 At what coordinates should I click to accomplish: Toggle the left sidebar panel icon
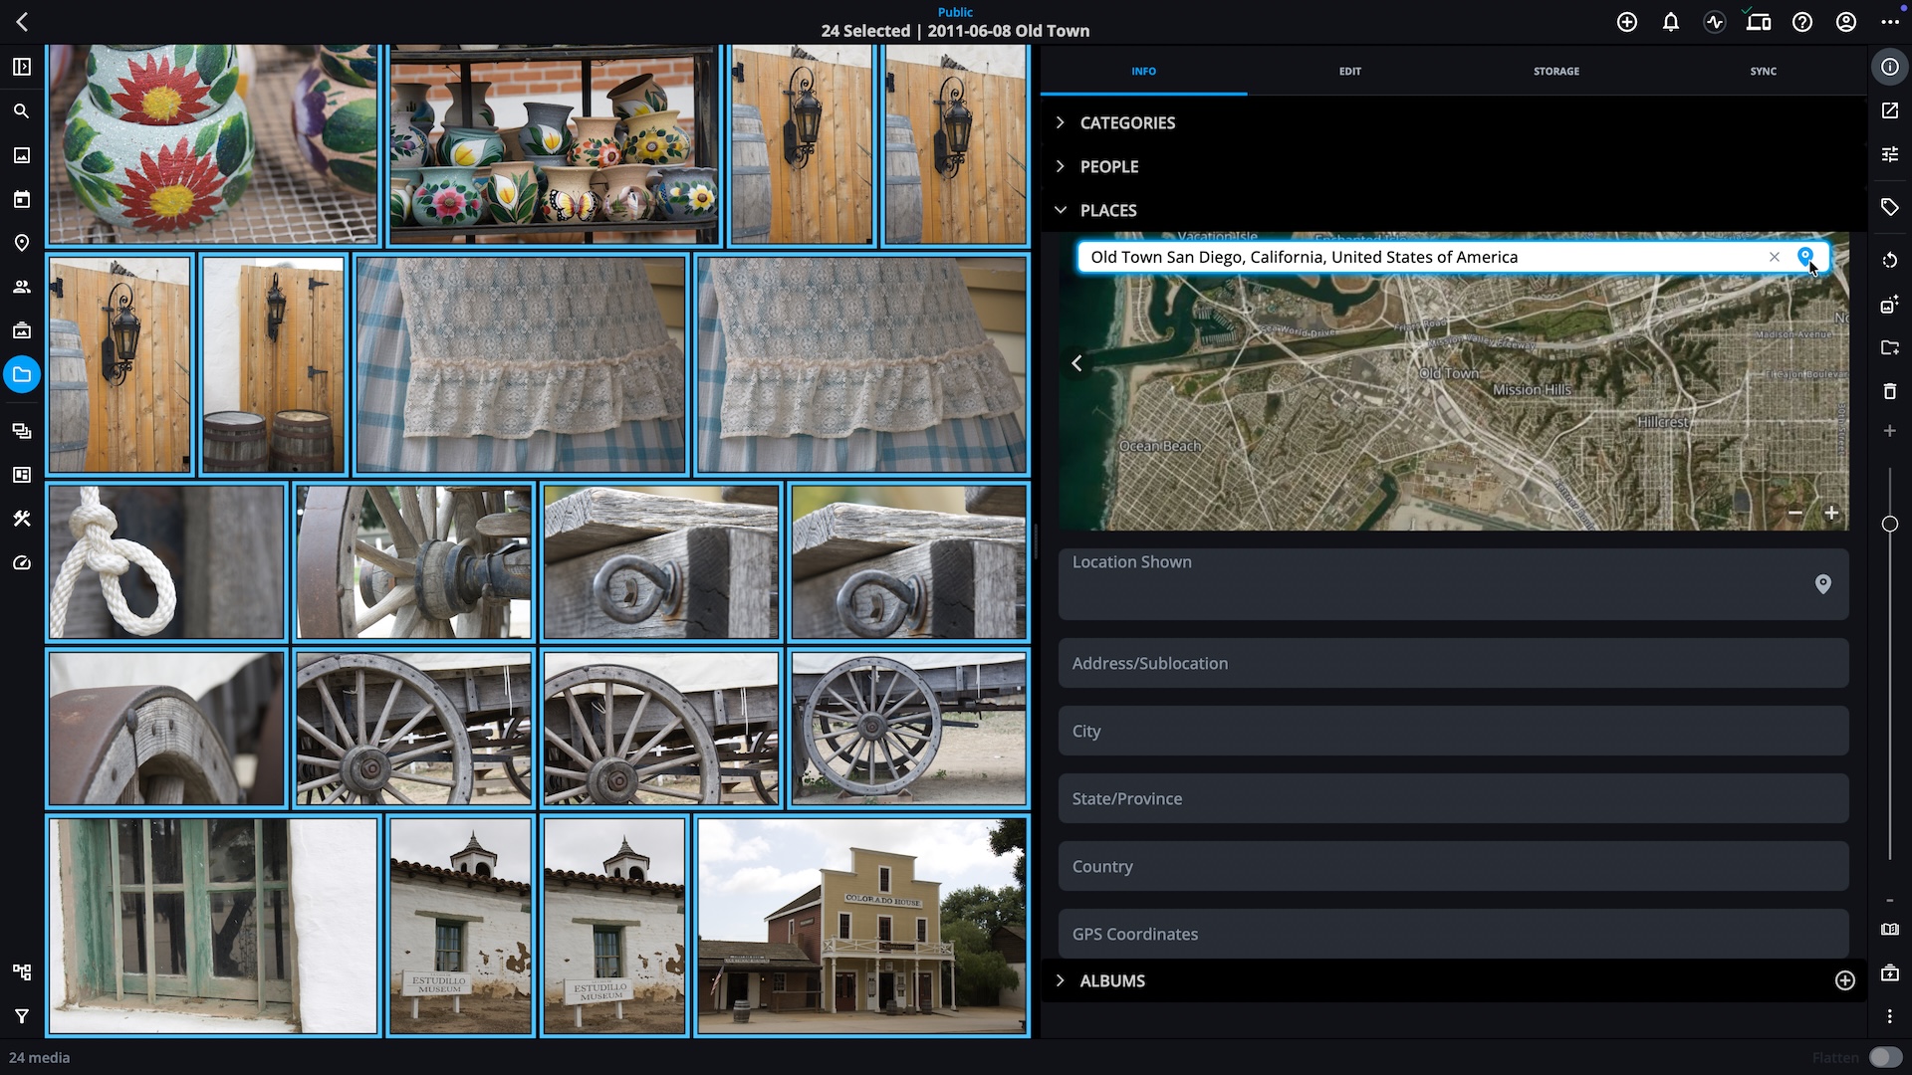click(21, 67)
